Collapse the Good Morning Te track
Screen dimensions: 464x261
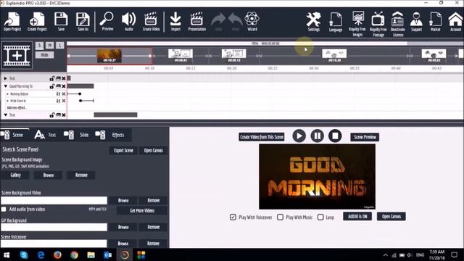pos(5,86)
